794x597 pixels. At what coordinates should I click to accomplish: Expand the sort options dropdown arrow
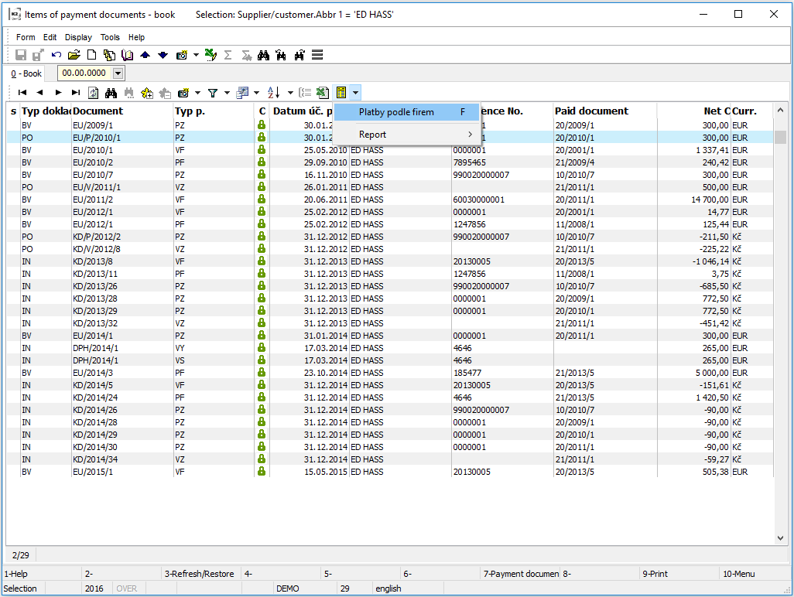(x=289, y=93)
